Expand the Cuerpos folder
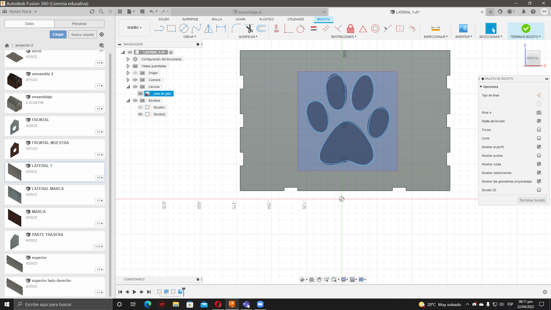The width and height of the screenshot is (551, 310). click(128, 80)
